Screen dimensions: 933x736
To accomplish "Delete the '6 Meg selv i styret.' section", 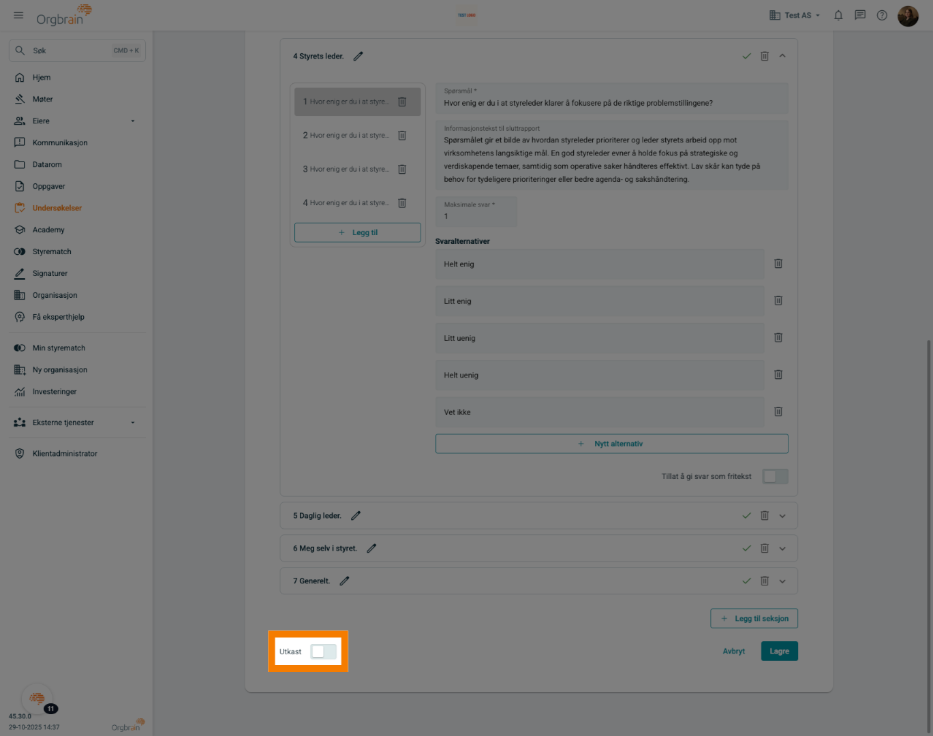I will click(765, 549).
